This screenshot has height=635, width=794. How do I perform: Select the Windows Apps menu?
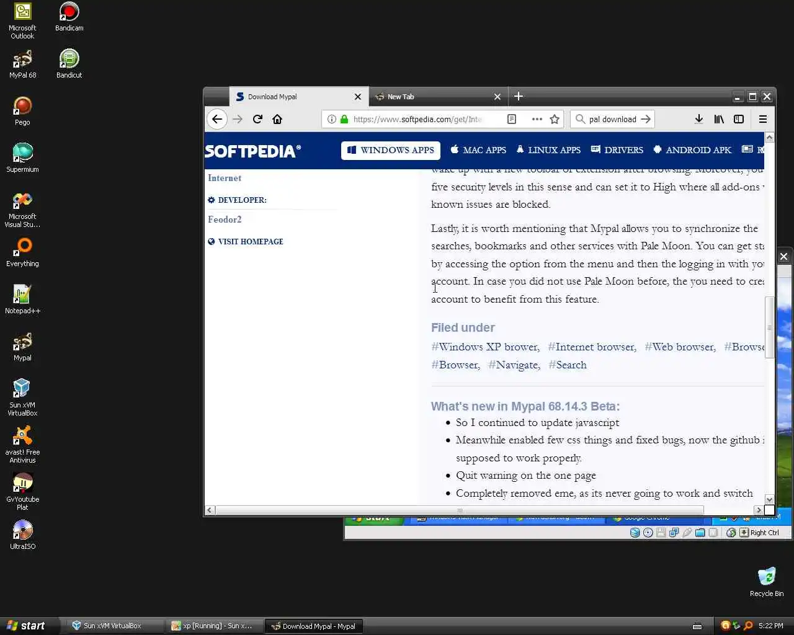click(x=391, y=150)
